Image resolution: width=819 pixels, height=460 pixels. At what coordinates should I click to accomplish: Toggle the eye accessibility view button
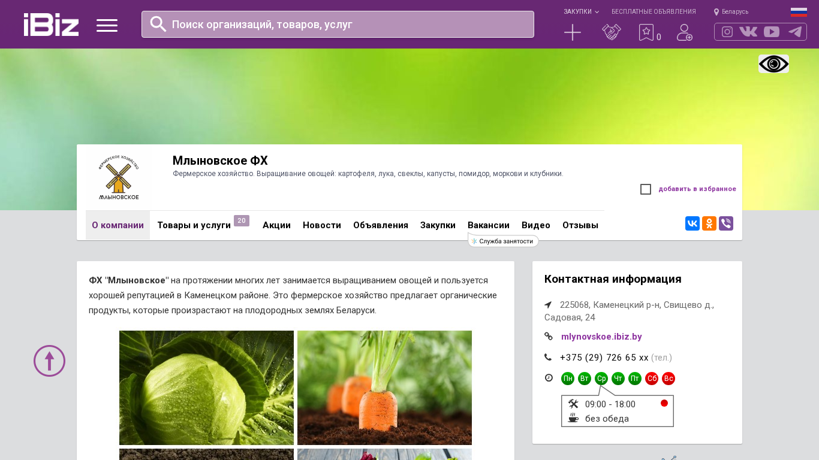point(773,64)
